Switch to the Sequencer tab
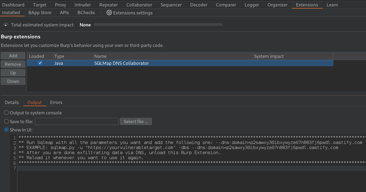 [171, 5]
